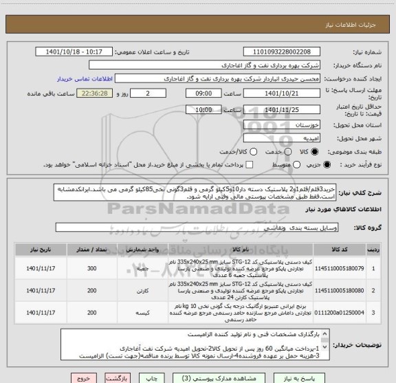Select the خدمت radio option
The width and height of the screenshot is (396, 383).
point(287,152)
